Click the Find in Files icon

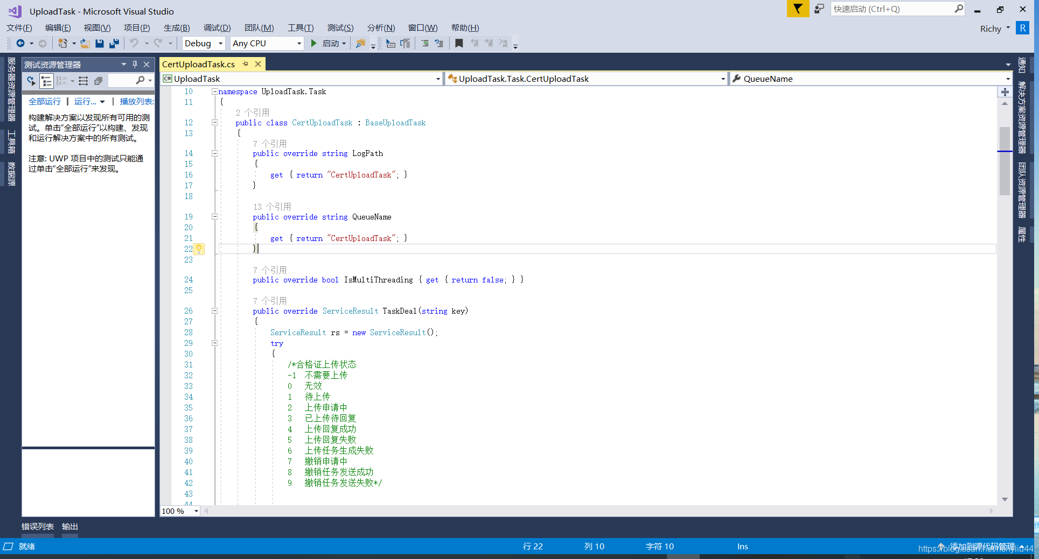360,44
